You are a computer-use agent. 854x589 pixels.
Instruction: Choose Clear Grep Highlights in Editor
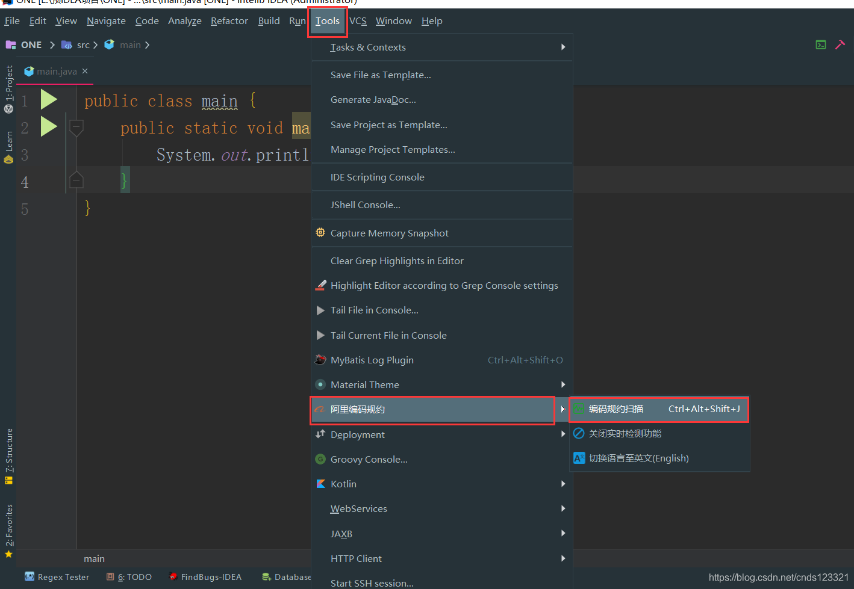pyautogui.click(x=441, y=261)
